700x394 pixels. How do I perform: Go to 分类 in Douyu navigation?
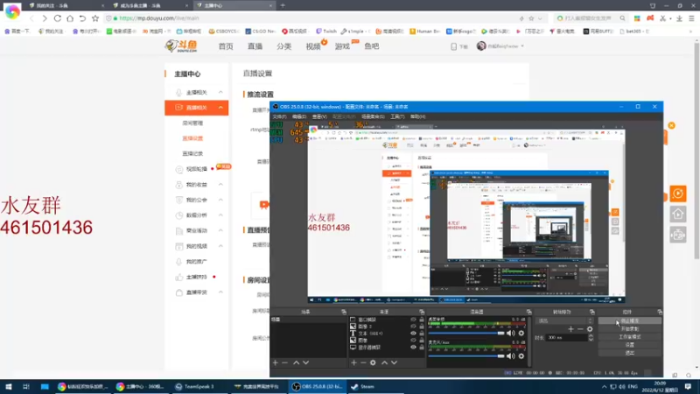(x=283, y=46)
